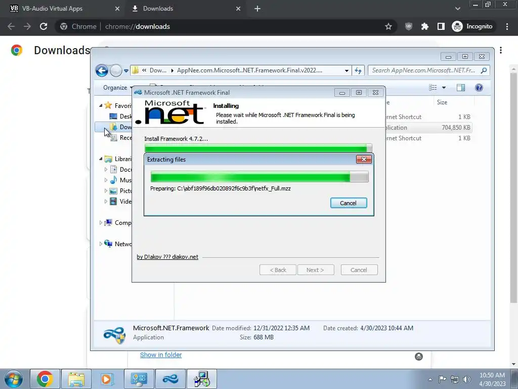Click the installer's bottom Cancel button
Viewport: 518px width, 389px height.
tap(359, 270)
